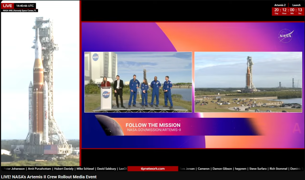Click the NASA worm logo on rocket booster
305x180 pixels.
pyautogui.click(x=46, y=115)
